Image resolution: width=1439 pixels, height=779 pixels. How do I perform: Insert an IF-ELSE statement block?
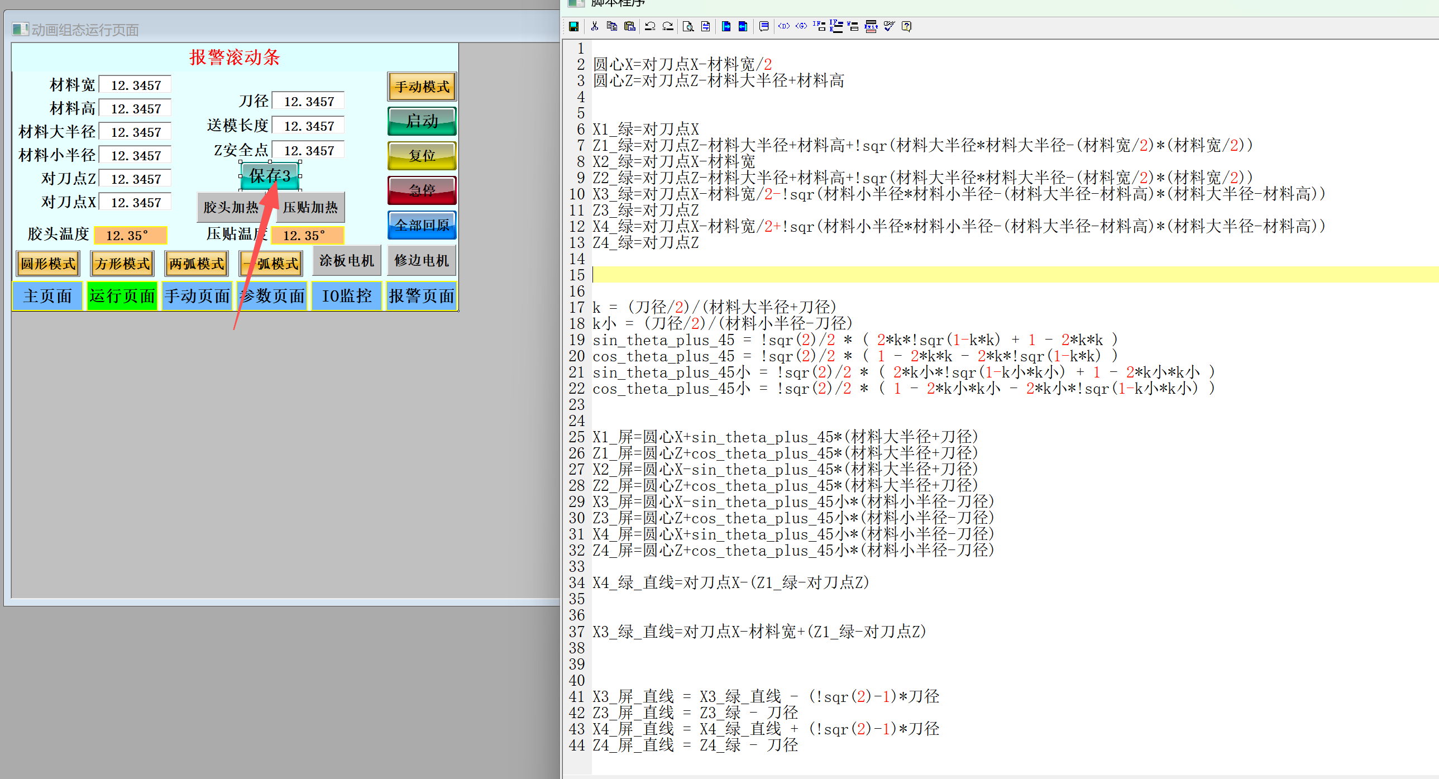click(x=836, y=26)
